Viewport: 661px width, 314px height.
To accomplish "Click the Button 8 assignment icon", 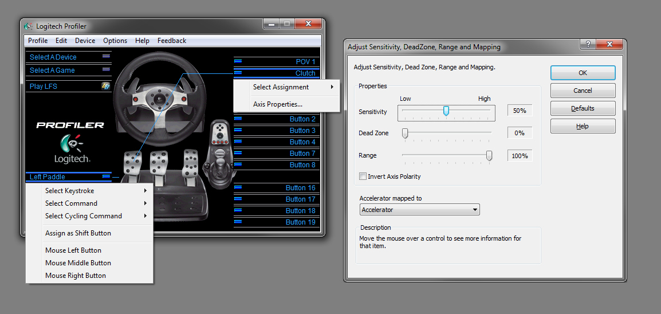I will click(238, 164).
